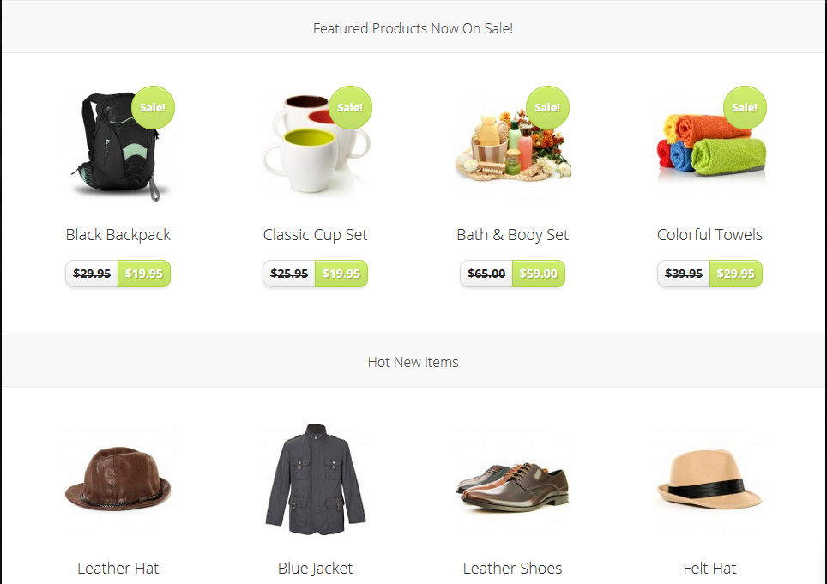Screen dimensions: 827x584
Task: Click the Classic Cup Set product image
Action: pos(316,147)
